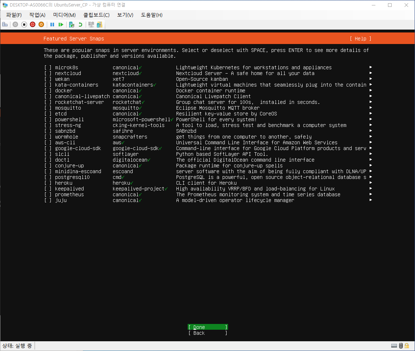Image resolution: width=415 pixels, height=351 pixels.
Task: Click the slcli snap name
Action: tap(62, 154)
